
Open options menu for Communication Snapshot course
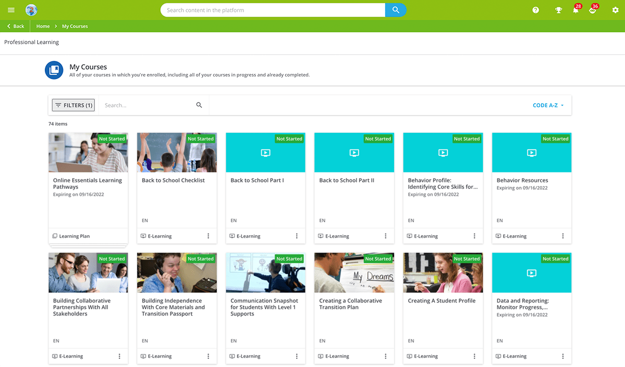(x=297, y=356)
